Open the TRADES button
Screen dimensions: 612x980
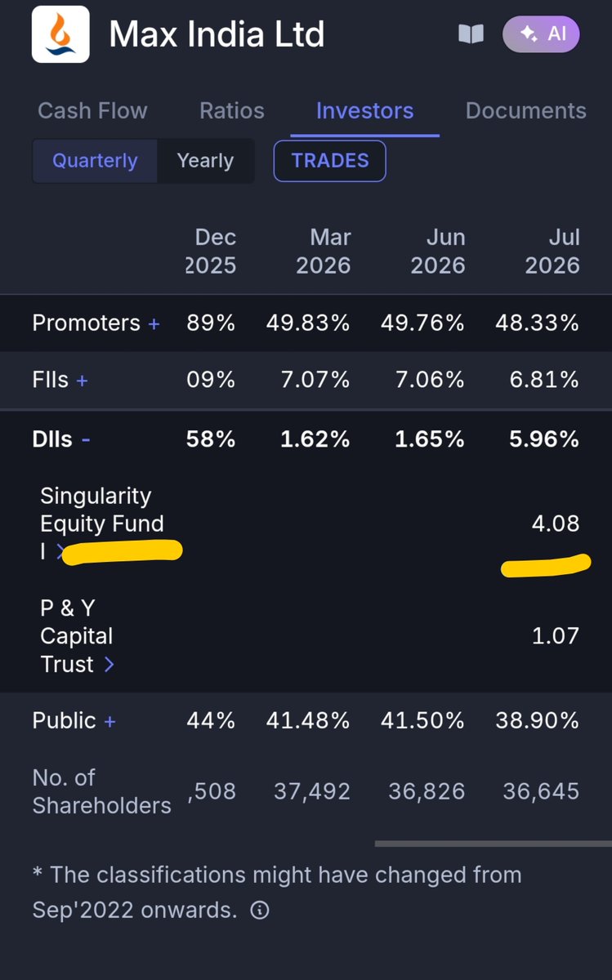tap(330, 161)
